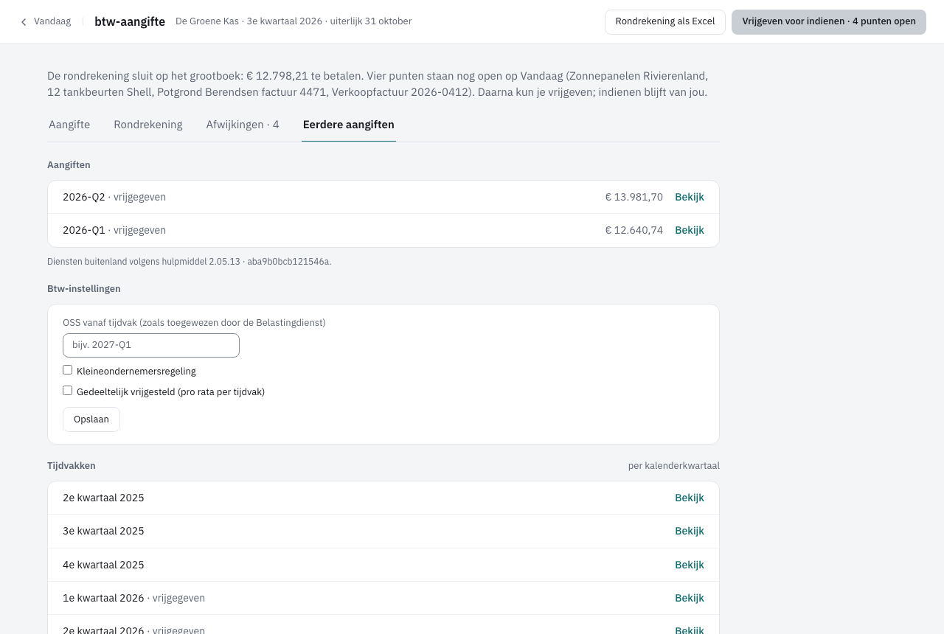Save btw-instellingen with Opslaan

pyautogui.click(x=91, y=419)
